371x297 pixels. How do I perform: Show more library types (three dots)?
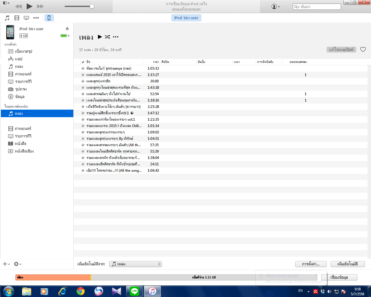click(36, 18)
